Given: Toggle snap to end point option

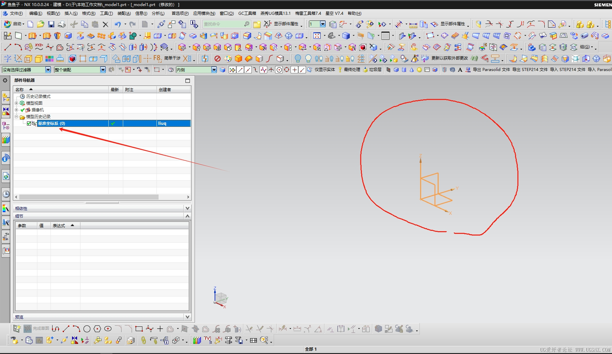Looking at the screenshot, I should [x=240, y=70].
